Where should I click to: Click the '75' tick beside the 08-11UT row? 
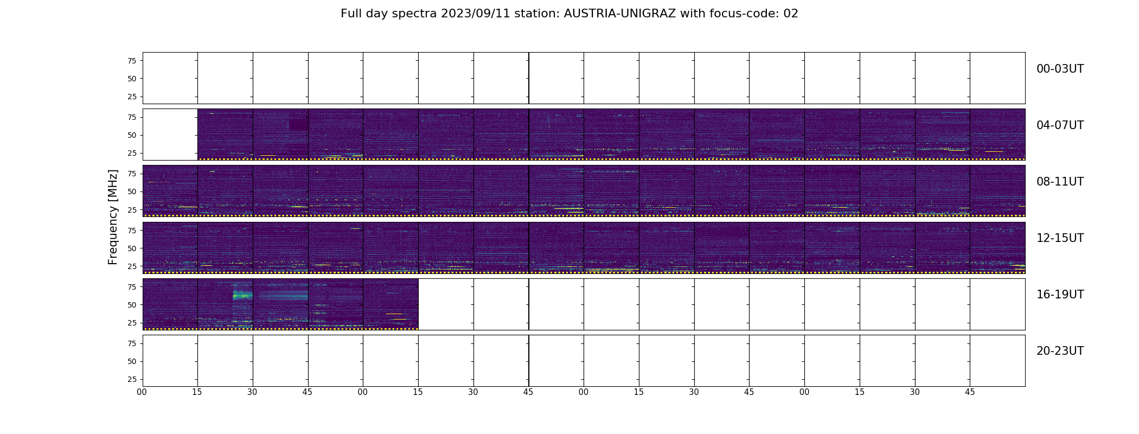pos(132,174)
